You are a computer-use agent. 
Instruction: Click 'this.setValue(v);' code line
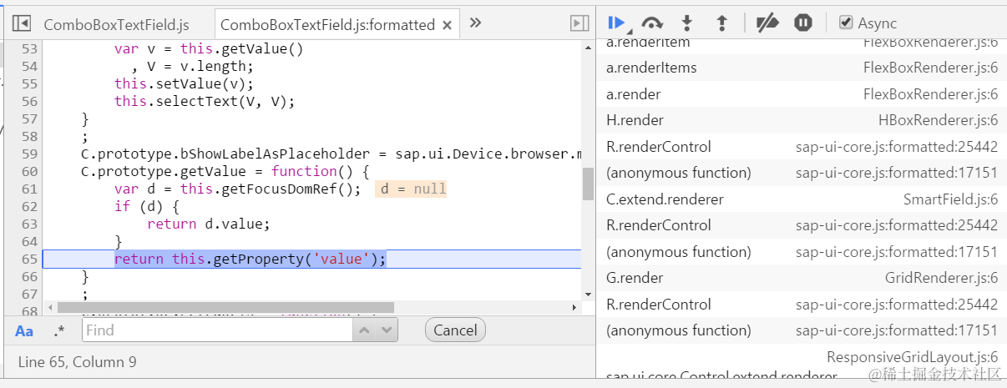(184, 83)
